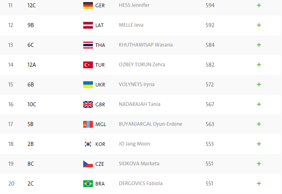Expand JO Jang Moon row details
The width and height of the screenshot is (282, 194).
click(x=259, y=144)
